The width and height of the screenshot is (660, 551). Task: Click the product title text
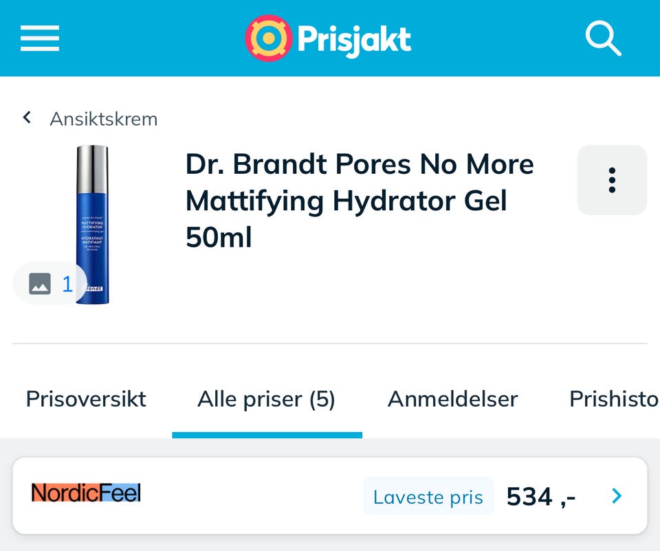pyautogui.click(x=360, y=200)
